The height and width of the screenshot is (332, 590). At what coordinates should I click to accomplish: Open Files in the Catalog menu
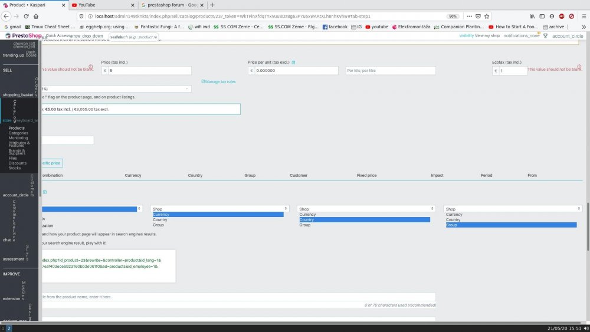(13, 158)
